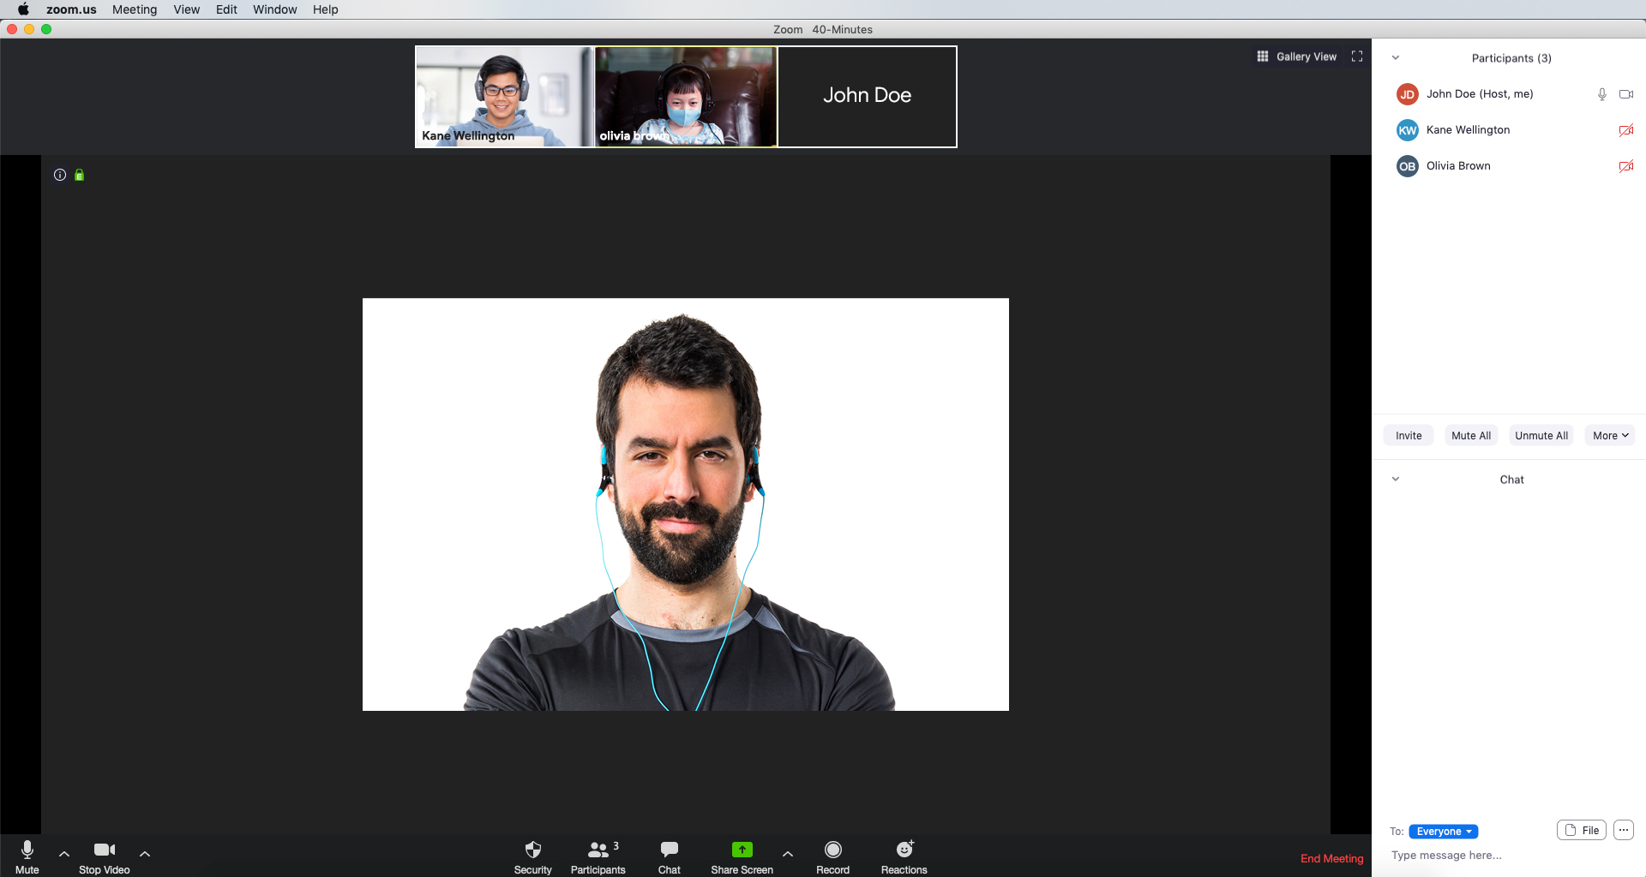Start recording with the Record icon
The height and width of the screenshot is (877, 1646).
832,850
